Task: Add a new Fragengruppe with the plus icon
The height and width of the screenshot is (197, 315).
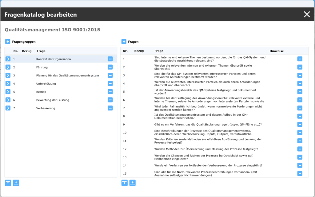Action: pos(8,41)
